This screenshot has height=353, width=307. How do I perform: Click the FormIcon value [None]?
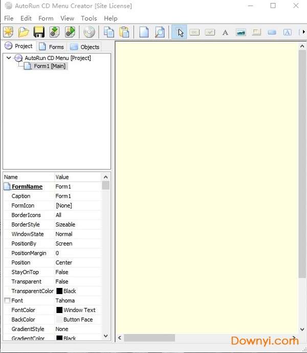pyautogui.click(x=64, y=205)
